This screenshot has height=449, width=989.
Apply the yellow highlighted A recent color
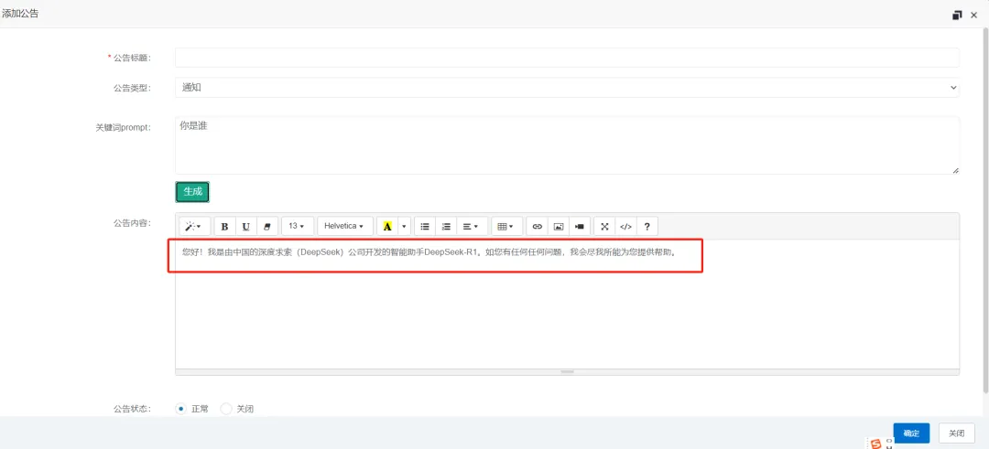click(x=387, y=226)
